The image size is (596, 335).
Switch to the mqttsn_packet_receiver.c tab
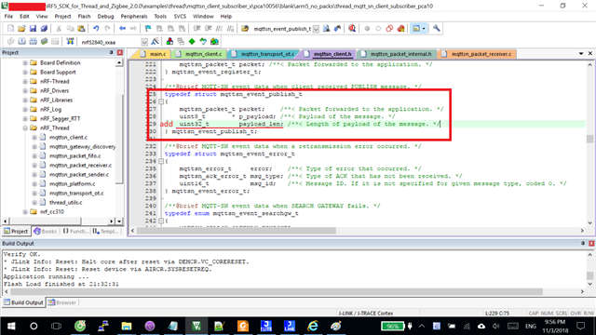click(478, 54)
